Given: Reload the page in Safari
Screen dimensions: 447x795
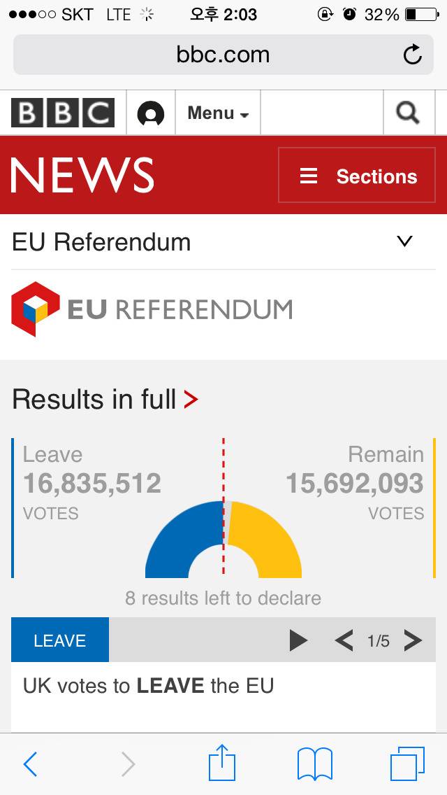Looking at the screenshot, I should [x=413, y=55].
